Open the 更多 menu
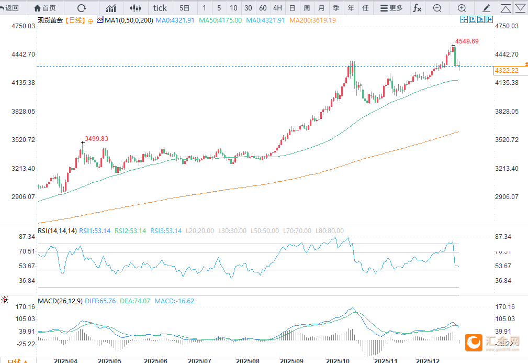Image resolution: width=528 pixels, height=363 pixels. pos(391,8)
